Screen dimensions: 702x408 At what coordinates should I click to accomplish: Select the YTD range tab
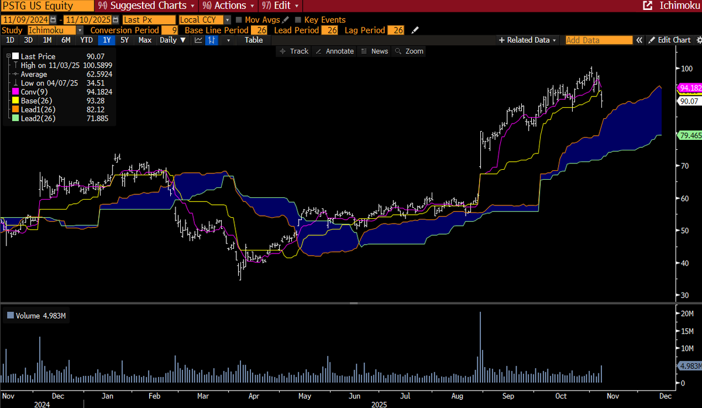click(87, 40)
